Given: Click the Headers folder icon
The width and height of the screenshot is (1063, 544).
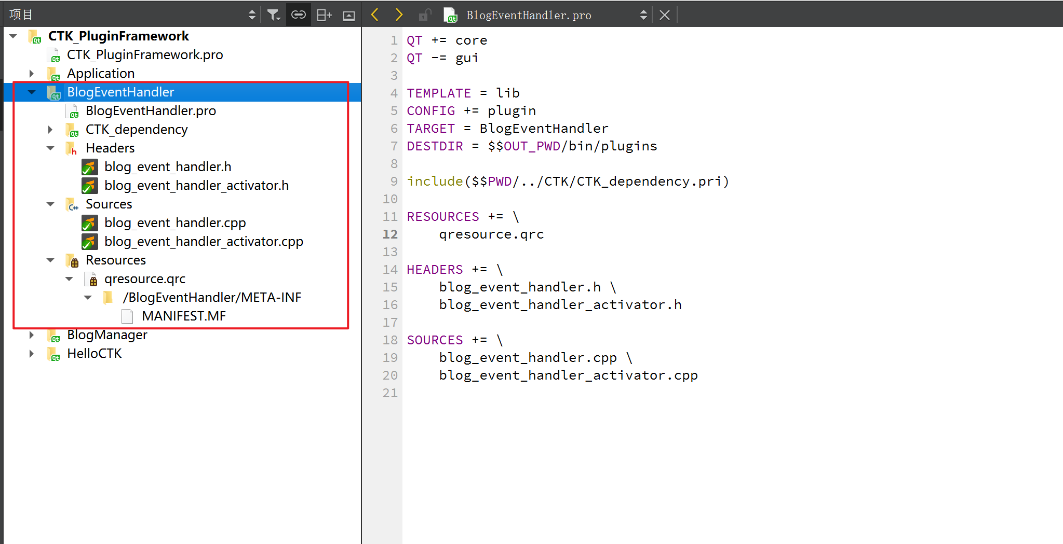Looking at the screenshot, I should [72, 148].
